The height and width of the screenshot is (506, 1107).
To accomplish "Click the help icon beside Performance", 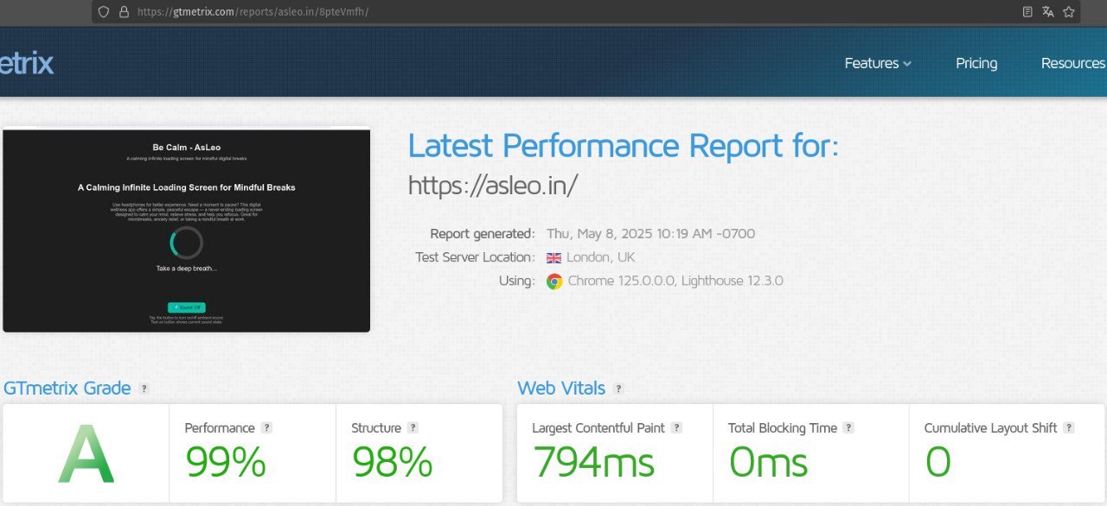I will [267, 427].
